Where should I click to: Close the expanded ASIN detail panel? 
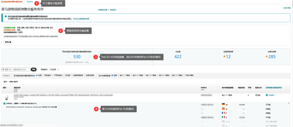point(289,103)
